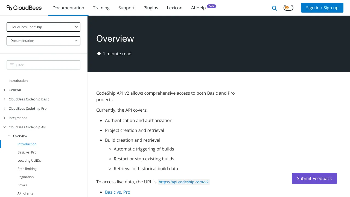The image size is (350, 197).
Task: Open CloudBees CodeShip Basic sidebar entry
Action: [29, 99]
